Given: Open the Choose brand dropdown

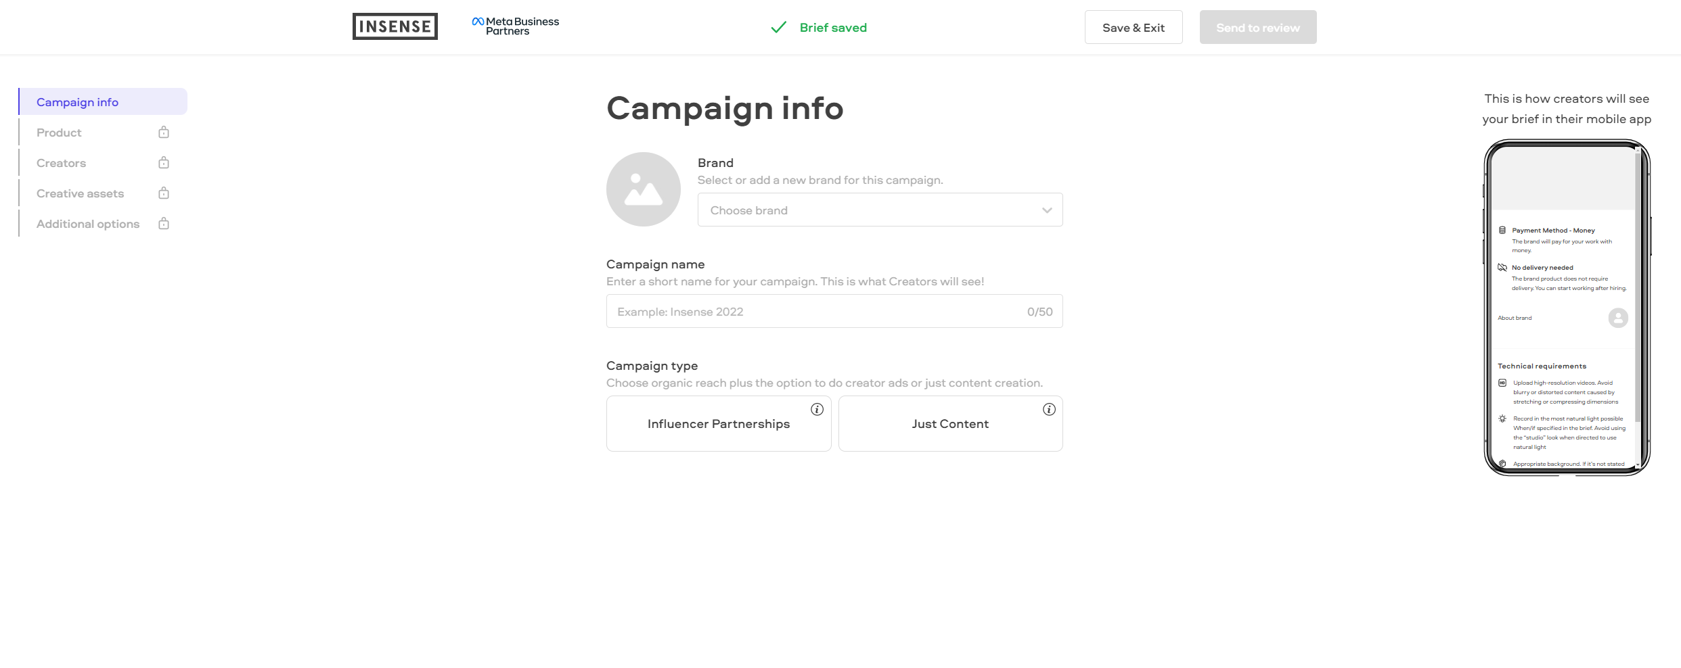Looking at the screenshot, I should [880, 210].
